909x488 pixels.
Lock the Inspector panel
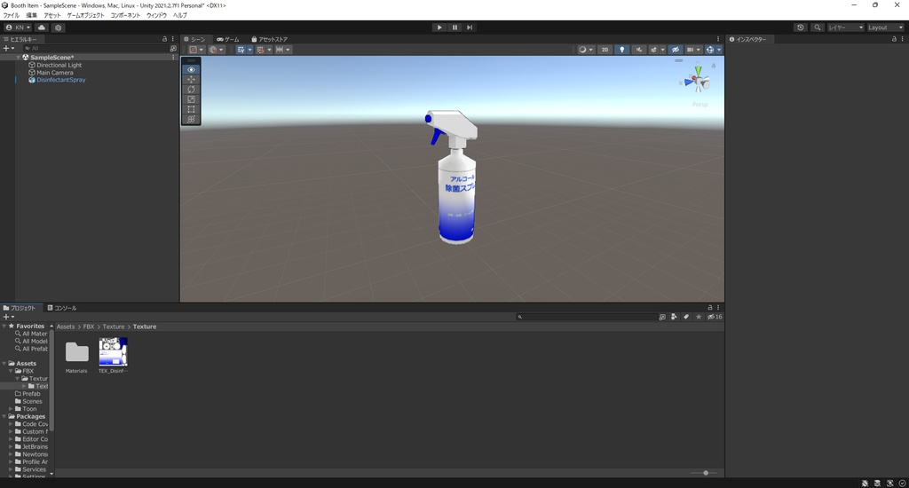point(894,39)
